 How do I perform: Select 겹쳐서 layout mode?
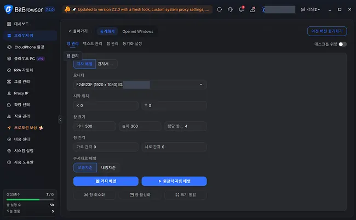click(106, 64)
